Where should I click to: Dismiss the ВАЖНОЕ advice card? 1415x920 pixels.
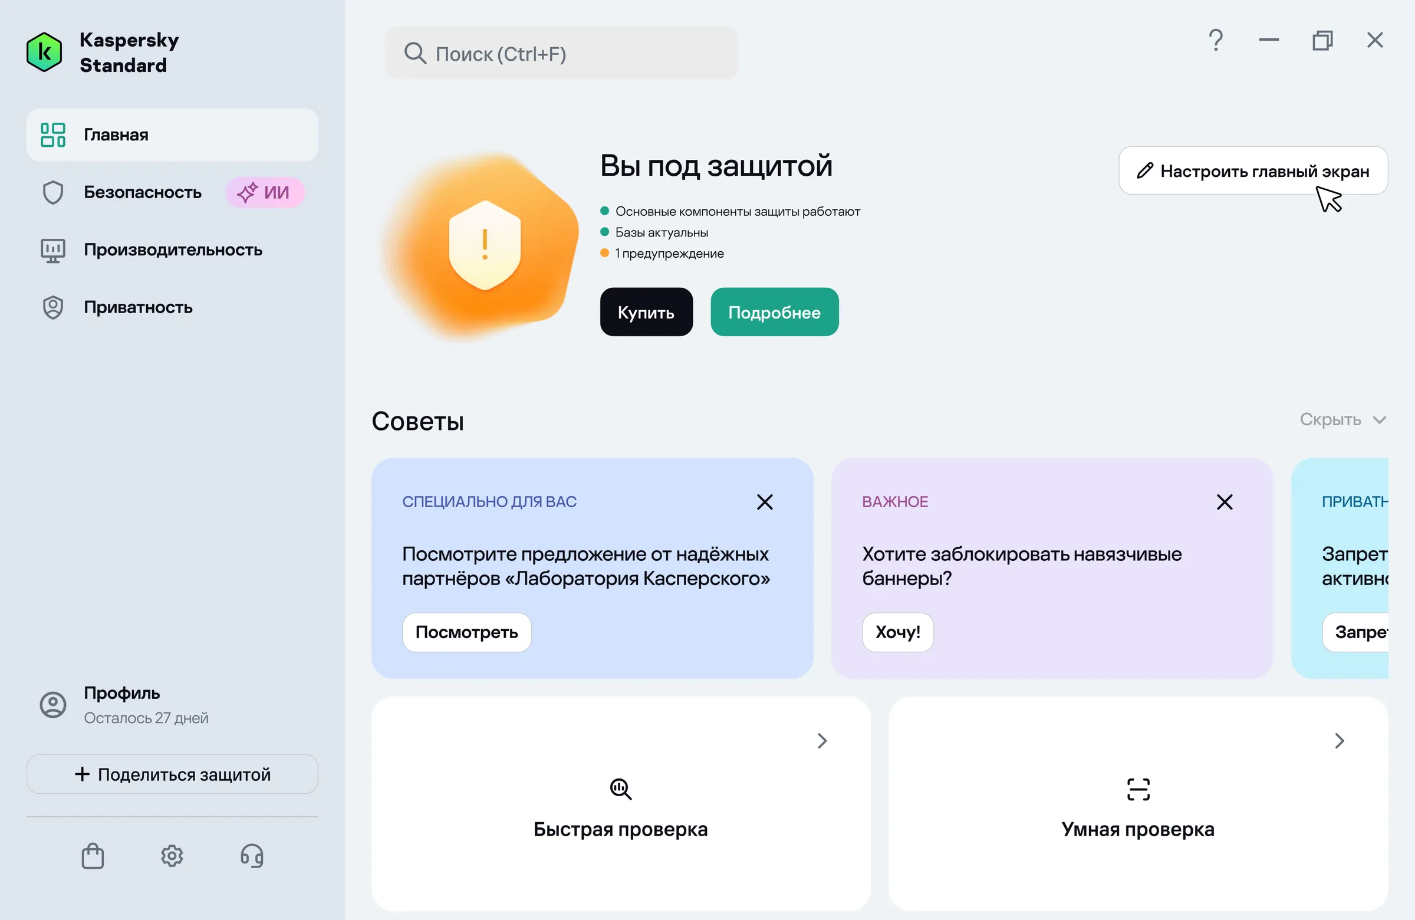pos(1224,502)
